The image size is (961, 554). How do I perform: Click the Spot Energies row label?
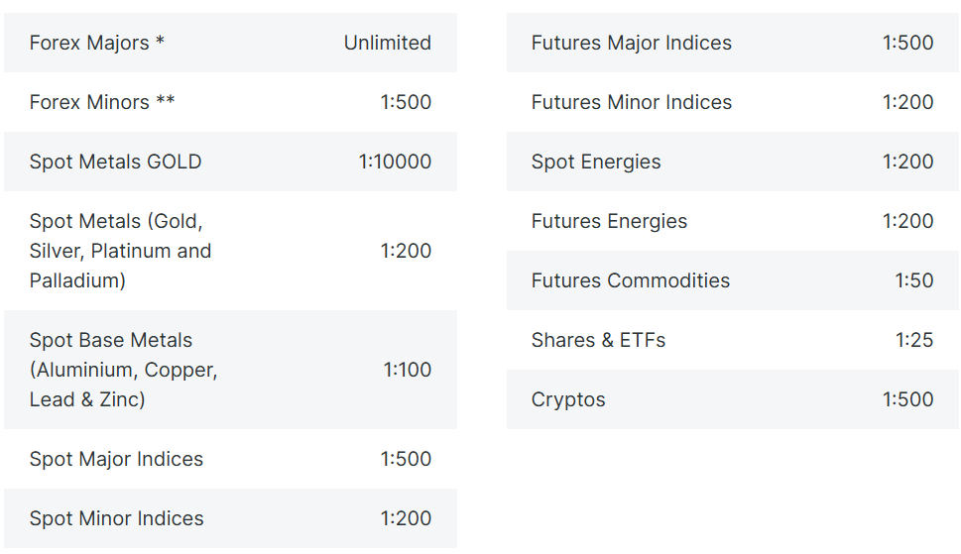[x=595, y=162]
